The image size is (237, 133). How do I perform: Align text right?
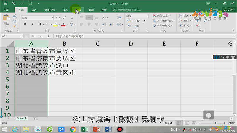coord(97,24)
